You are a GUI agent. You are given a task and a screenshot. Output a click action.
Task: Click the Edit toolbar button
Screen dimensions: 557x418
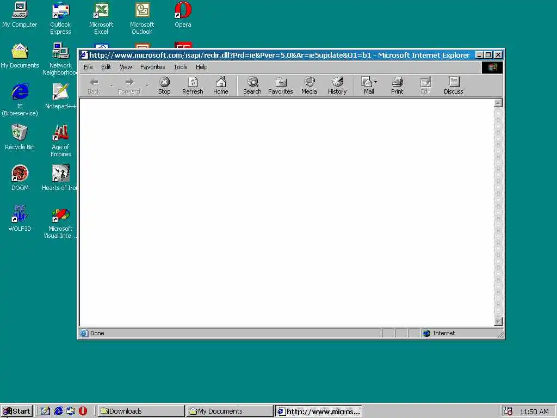tap(425, 86)
